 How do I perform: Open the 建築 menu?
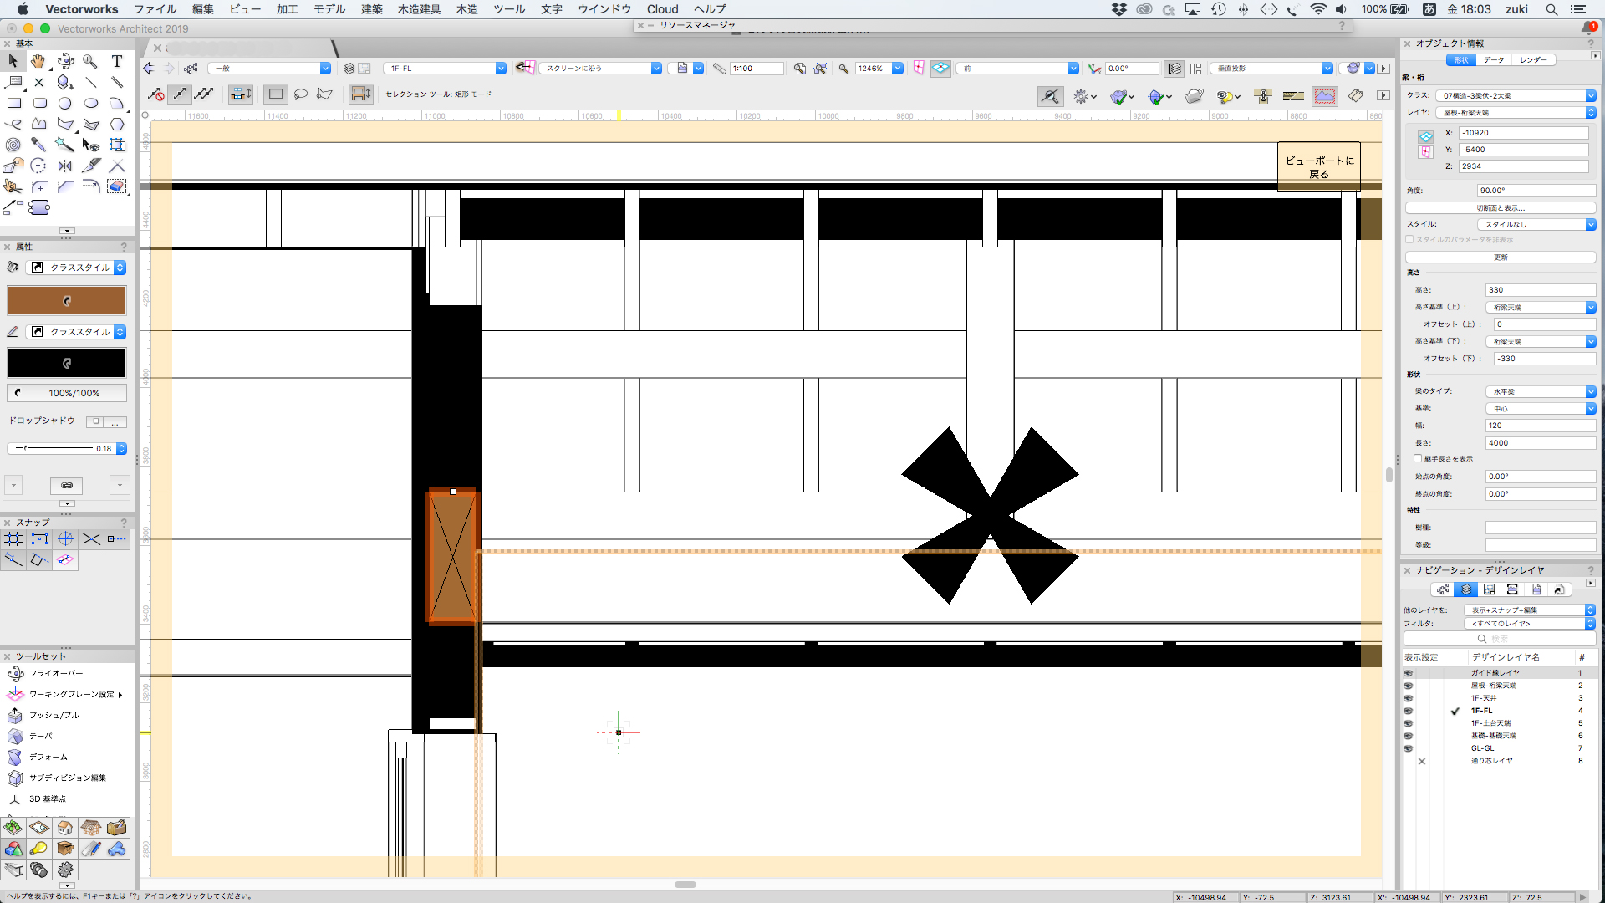tap(372, 9)
